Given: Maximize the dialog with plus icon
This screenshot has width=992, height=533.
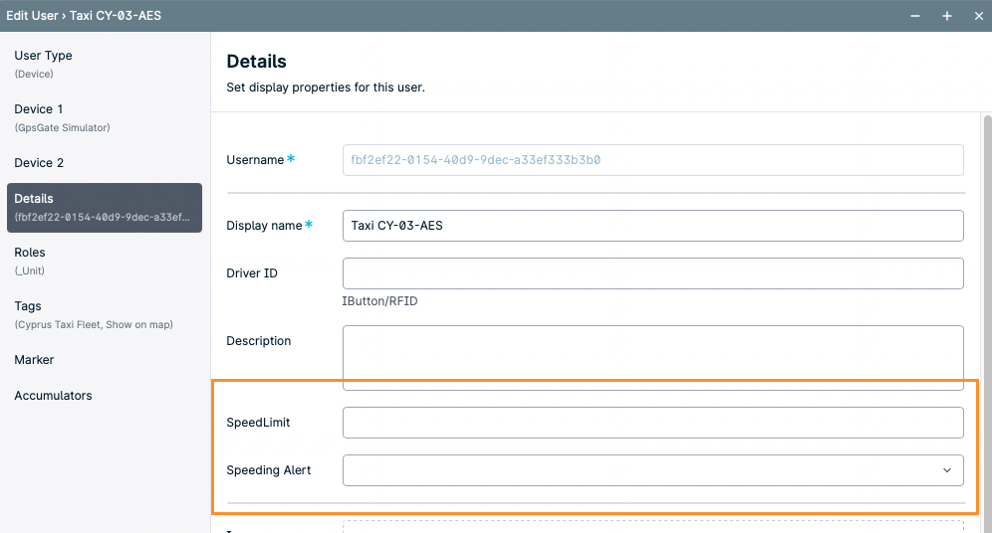Looking at the screenshot, I should (x=947, y=16).
